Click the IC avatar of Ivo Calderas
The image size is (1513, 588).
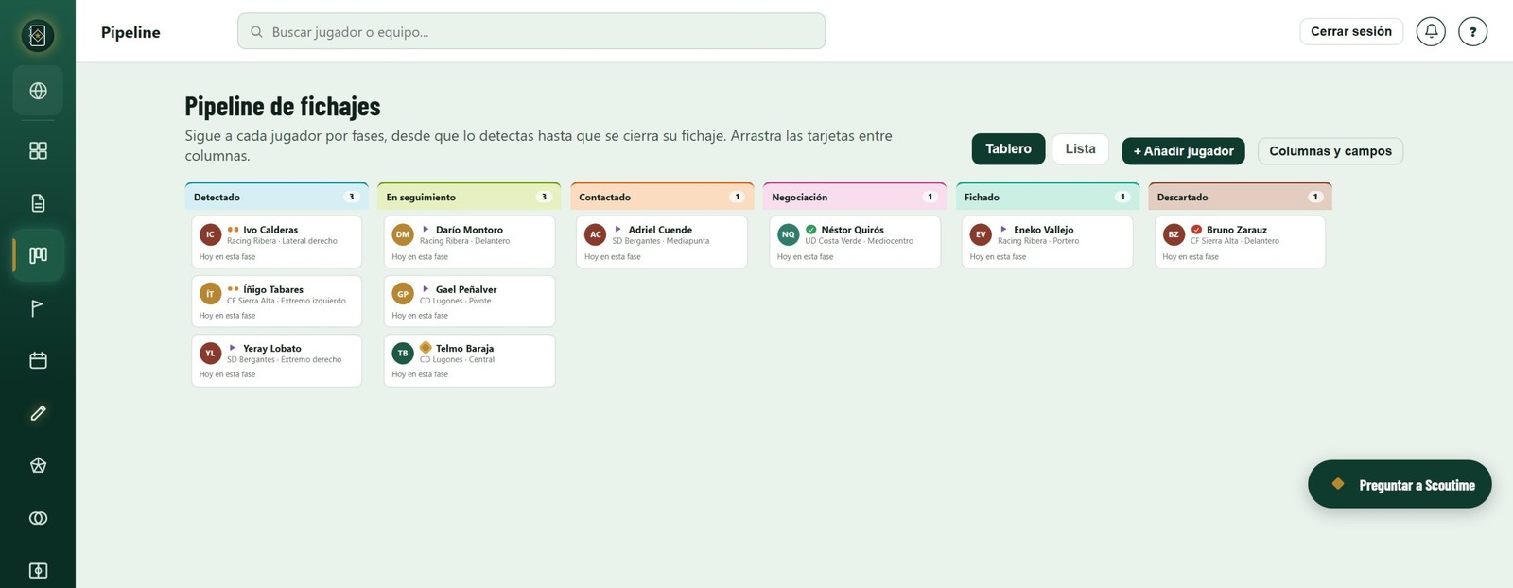(210, 234)
